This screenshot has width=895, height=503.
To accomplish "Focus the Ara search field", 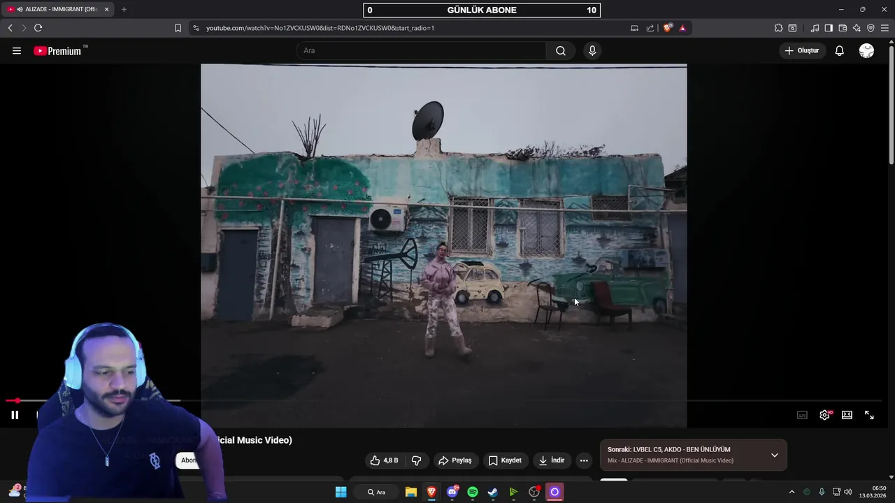I will point(421,50).
